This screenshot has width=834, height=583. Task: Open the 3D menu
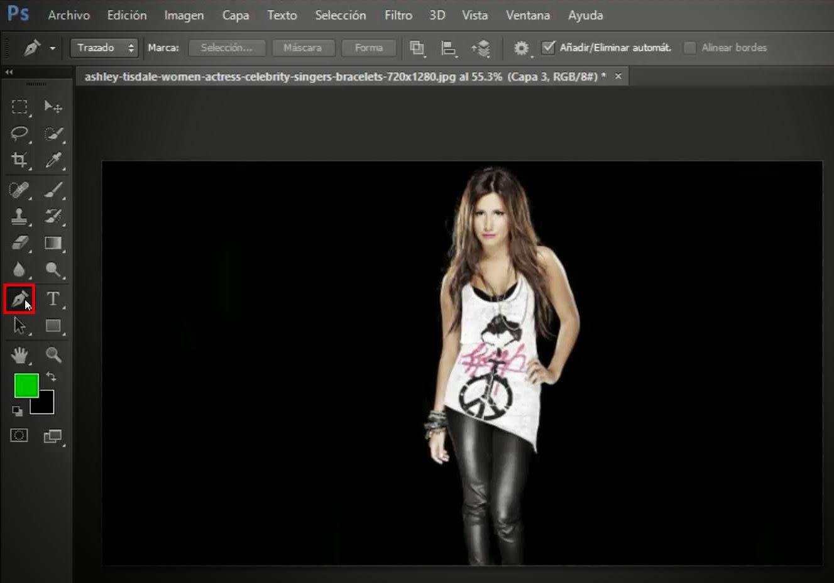pyautogui.click(x=437, y=15)
